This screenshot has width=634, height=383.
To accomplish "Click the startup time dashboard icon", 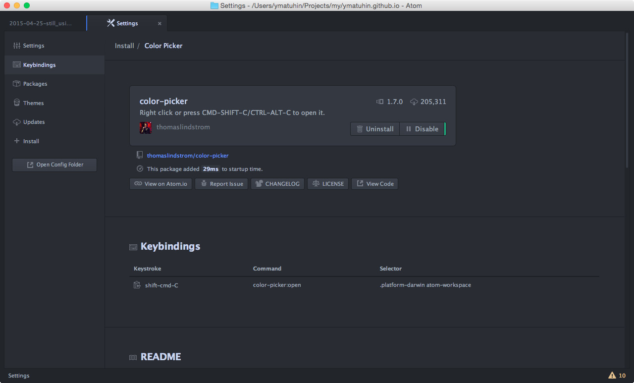I will tap(140, 168).
